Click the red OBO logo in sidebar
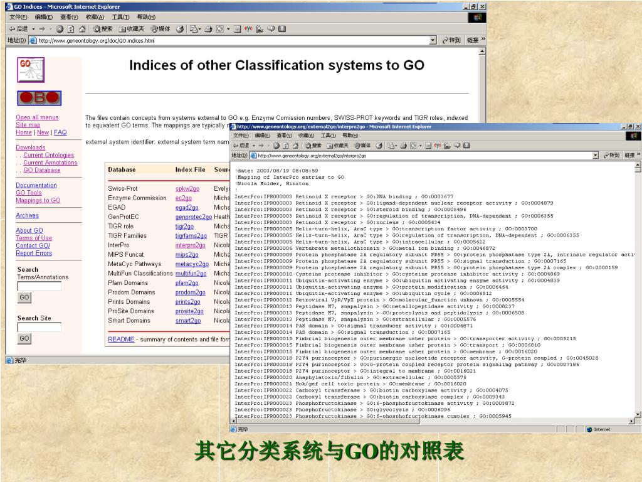Viewport: 642px width, 482px height. point(39,98)
